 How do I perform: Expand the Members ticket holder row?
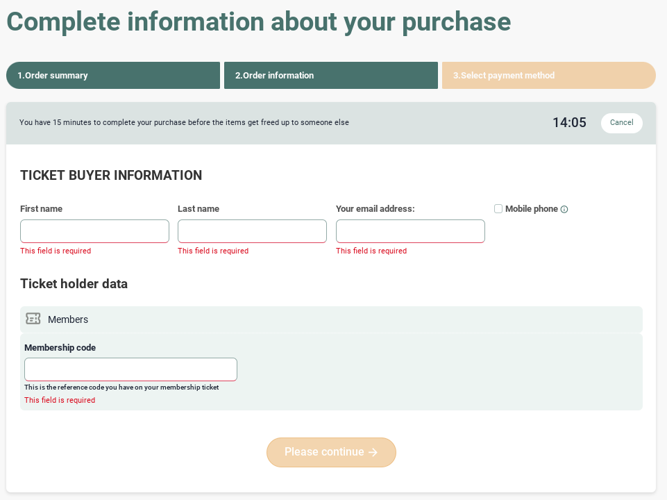point(331,319)
